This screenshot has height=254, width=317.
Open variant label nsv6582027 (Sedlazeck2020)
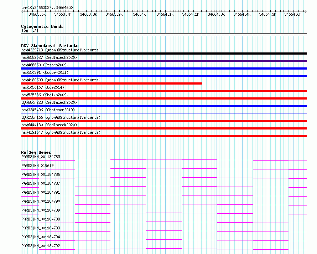[49, 57]
